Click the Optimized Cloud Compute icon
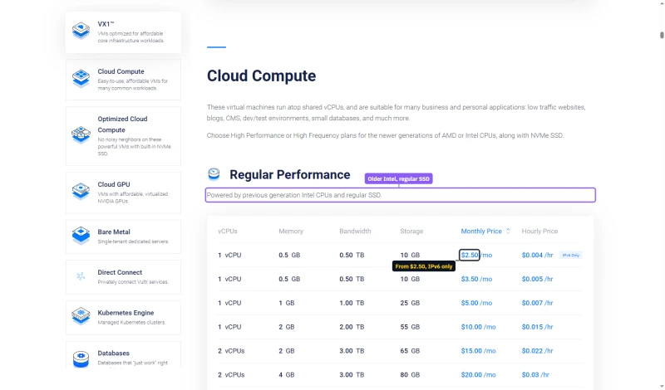This screenshot has height=390, width=665. click(81, 134)
